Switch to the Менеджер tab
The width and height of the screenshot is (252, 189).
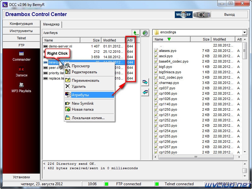click(51, 25)
